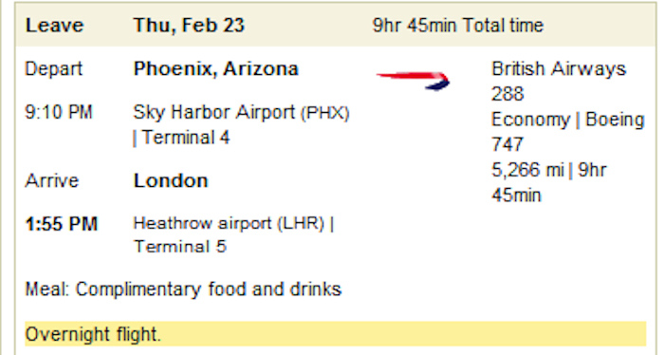This screenshot has height=355, width=664.
Task: Click the Phoenix, Arizona departure city
Action: (x=216, y=68)
